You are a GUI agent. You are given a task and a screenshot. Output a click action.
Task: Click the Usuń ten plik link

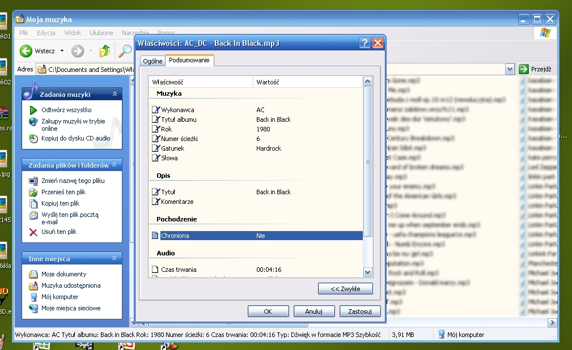pos(59,232)
